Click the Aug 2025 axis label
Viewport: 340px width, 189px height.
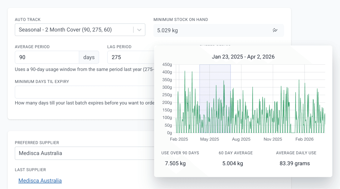241,139
